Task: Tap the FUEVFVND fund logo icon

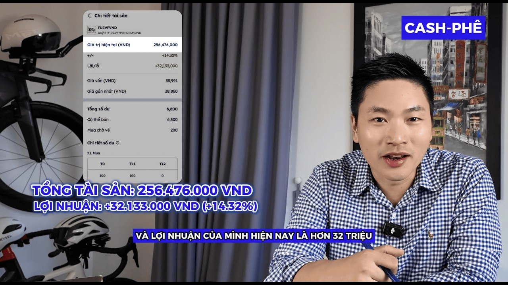Action: click(91, 30)
